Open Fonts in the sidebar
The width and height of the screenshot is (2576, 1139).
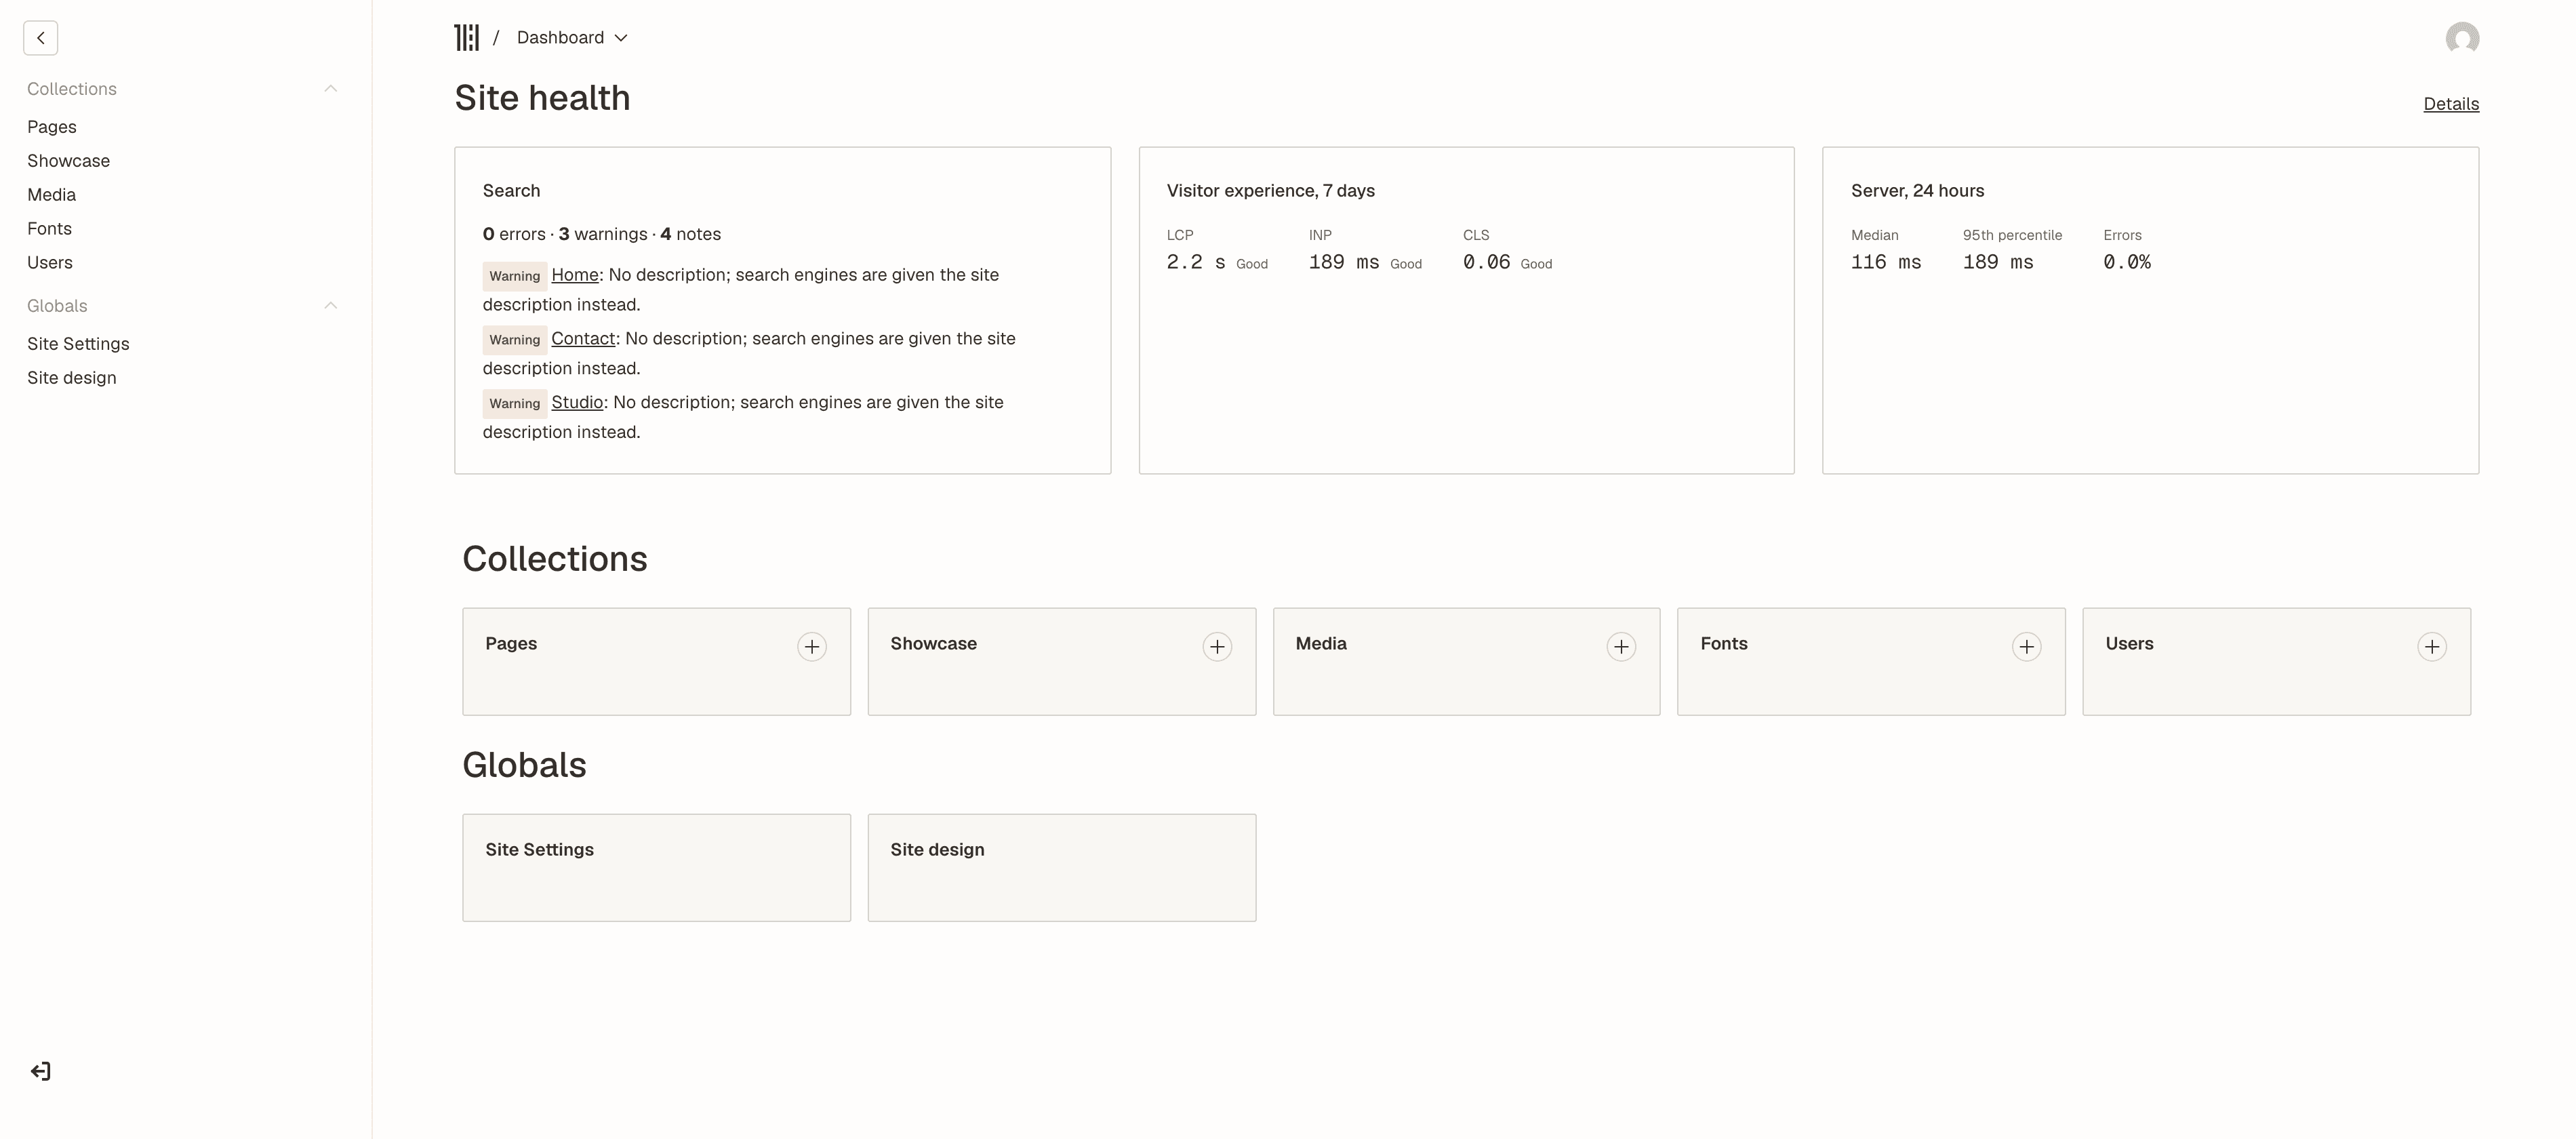49,229
